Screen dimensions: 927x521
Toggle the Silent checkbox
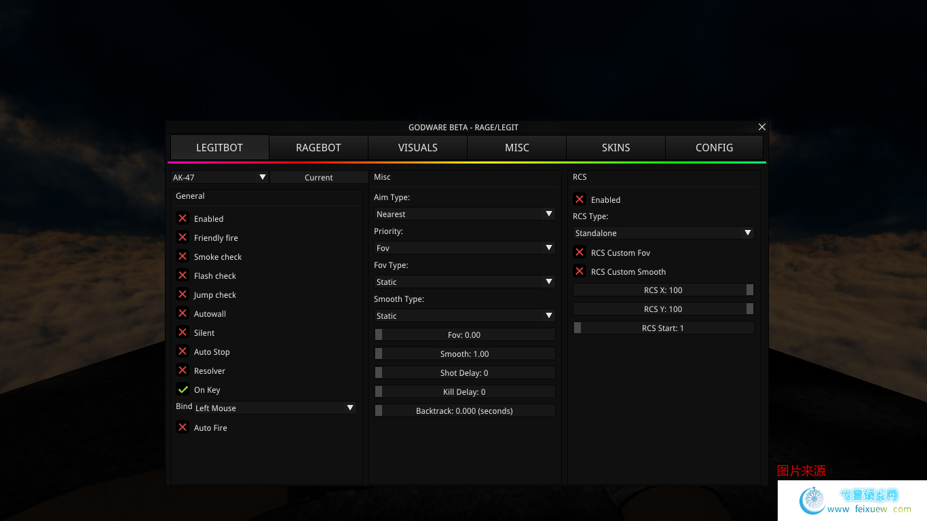tap(183, 332)
